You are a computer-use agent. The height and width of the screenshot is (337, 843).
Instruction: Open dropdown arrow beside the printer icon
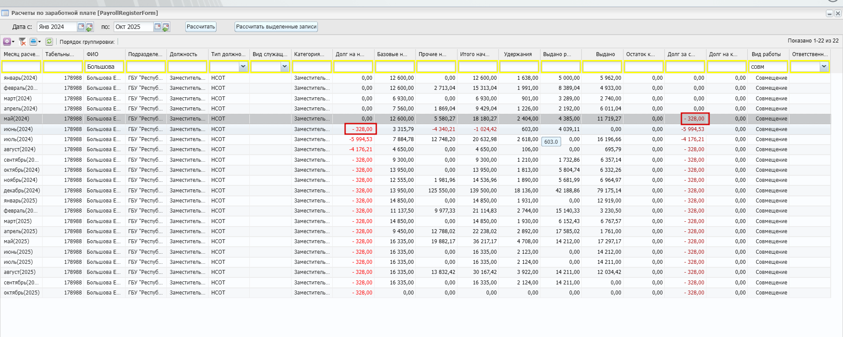pos(40,42)
